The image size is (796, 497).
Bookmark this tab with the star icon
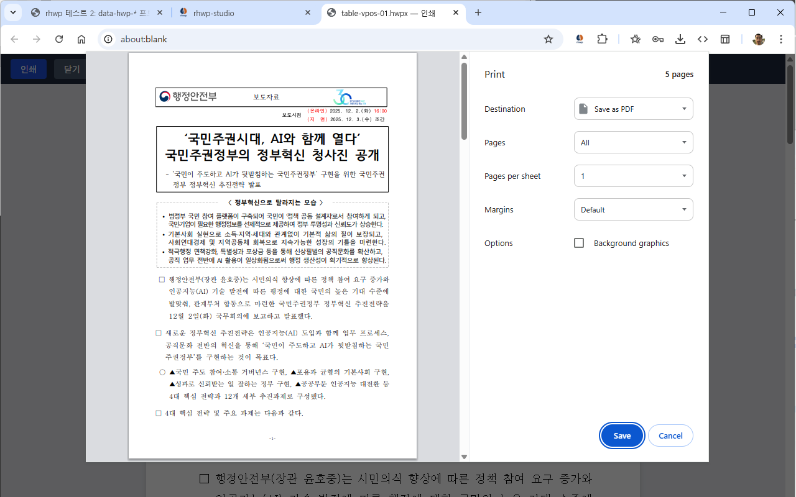point(548,39)
